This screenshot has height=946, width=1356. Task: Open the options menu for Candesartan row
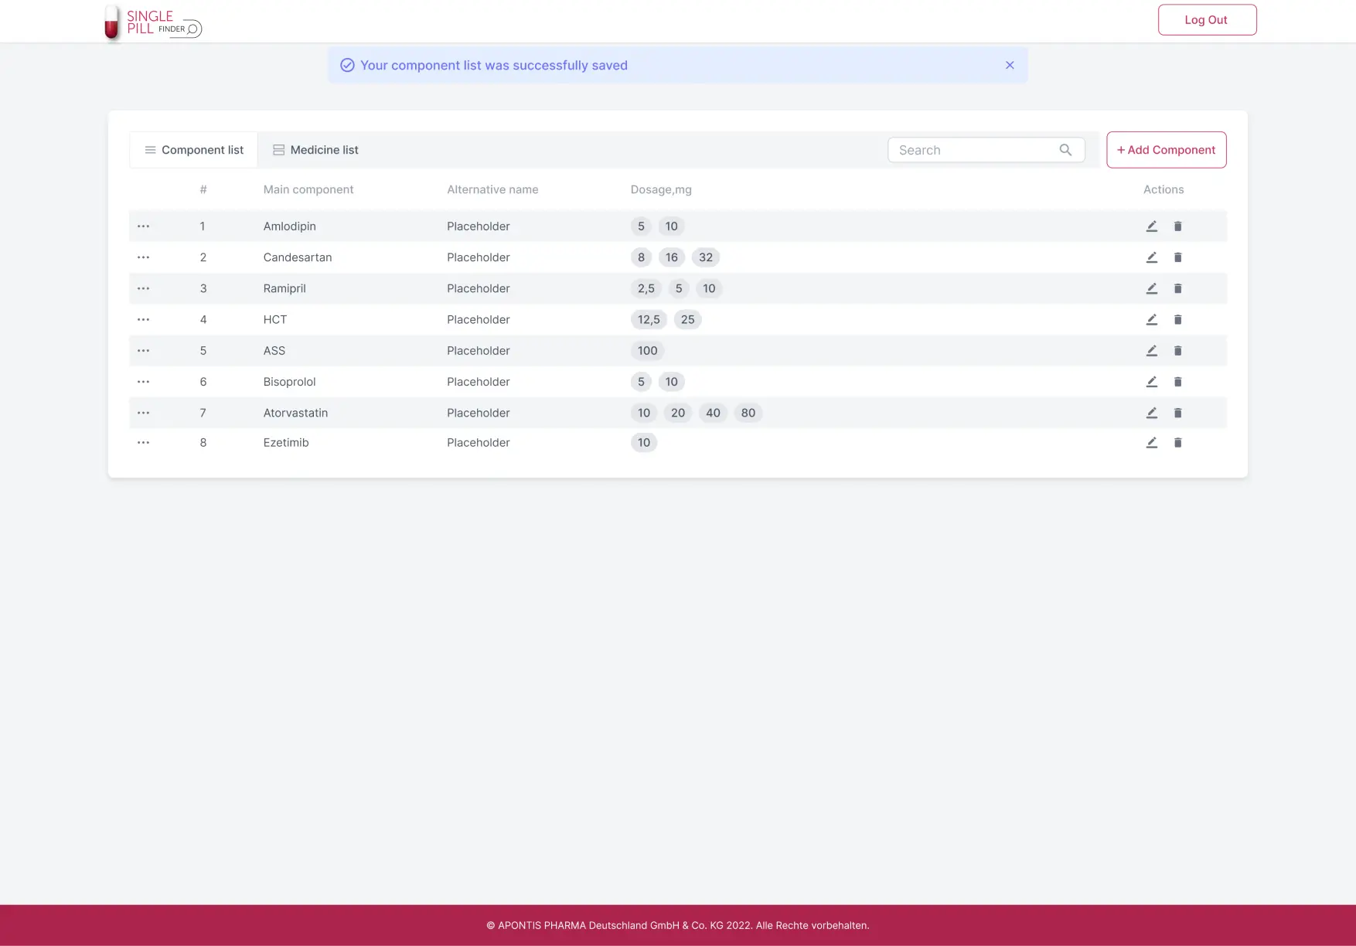tap(143, 257)
